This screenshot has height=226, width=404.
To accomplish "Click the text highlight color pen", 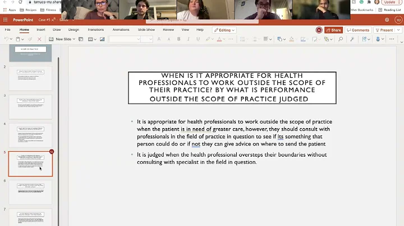I will 208,39.
